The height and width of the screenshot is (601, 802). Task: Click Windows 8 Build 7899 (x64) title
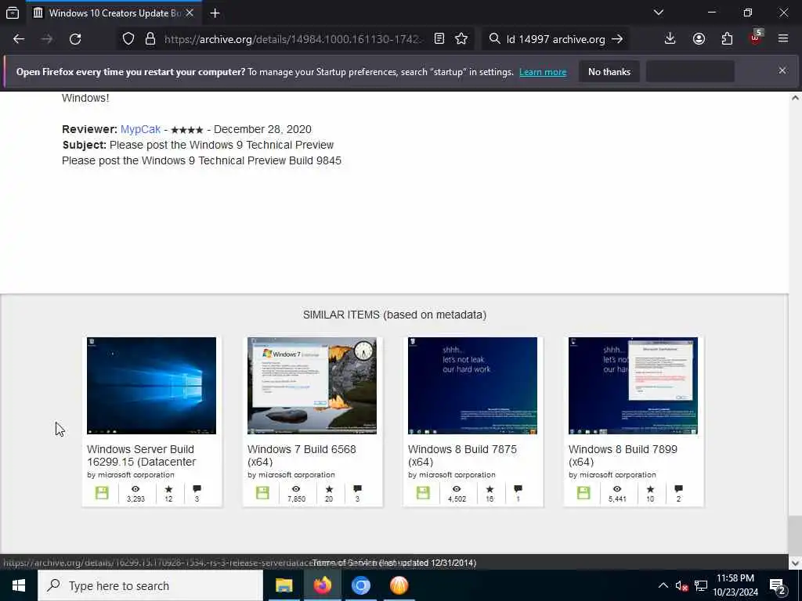click(x=623, y=455)
